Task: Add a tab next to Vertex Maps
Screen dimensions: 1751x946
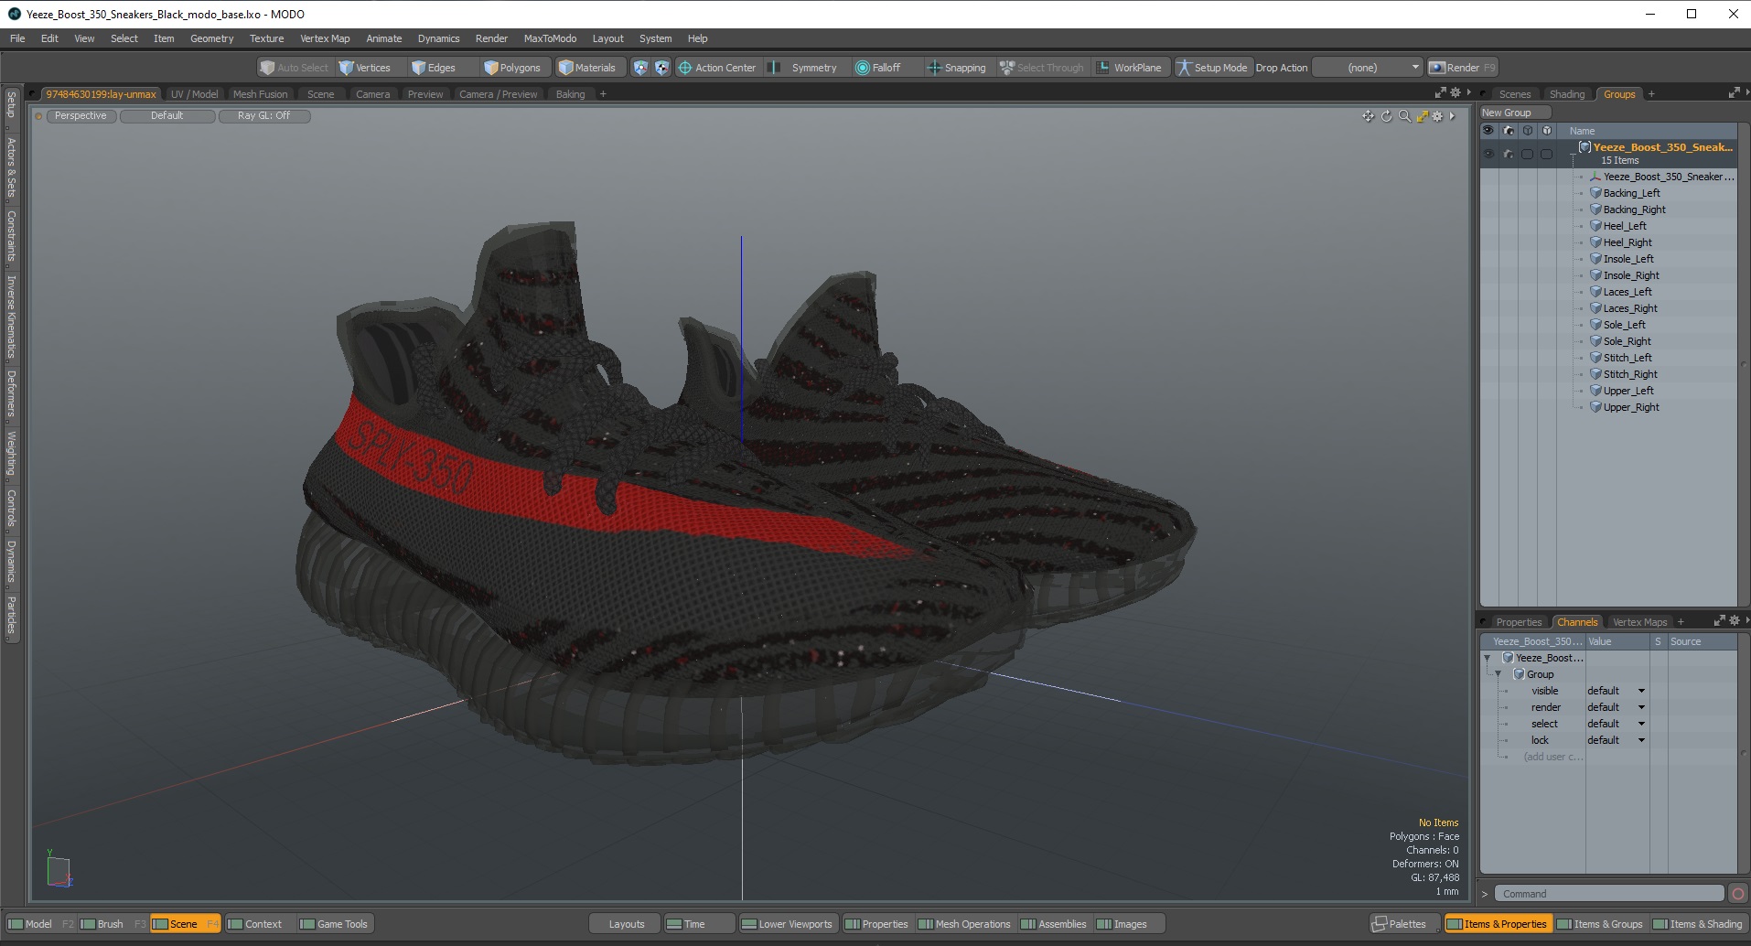Action: (x=1681, y=622)
